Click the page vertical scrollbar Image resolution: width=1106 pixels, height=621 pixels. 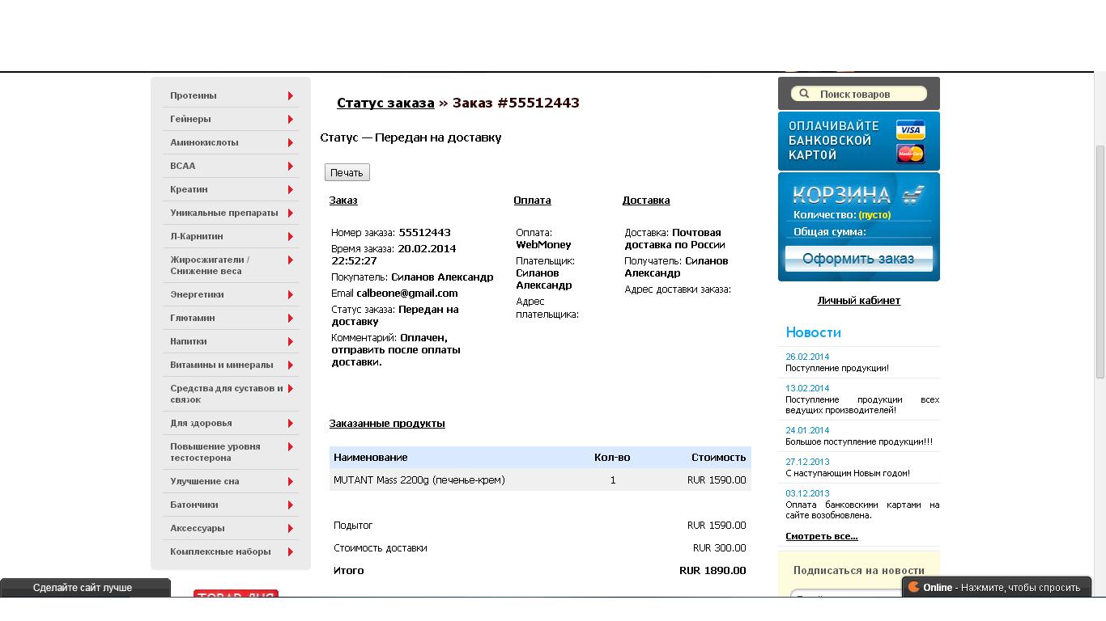[x=1100, y=262]
